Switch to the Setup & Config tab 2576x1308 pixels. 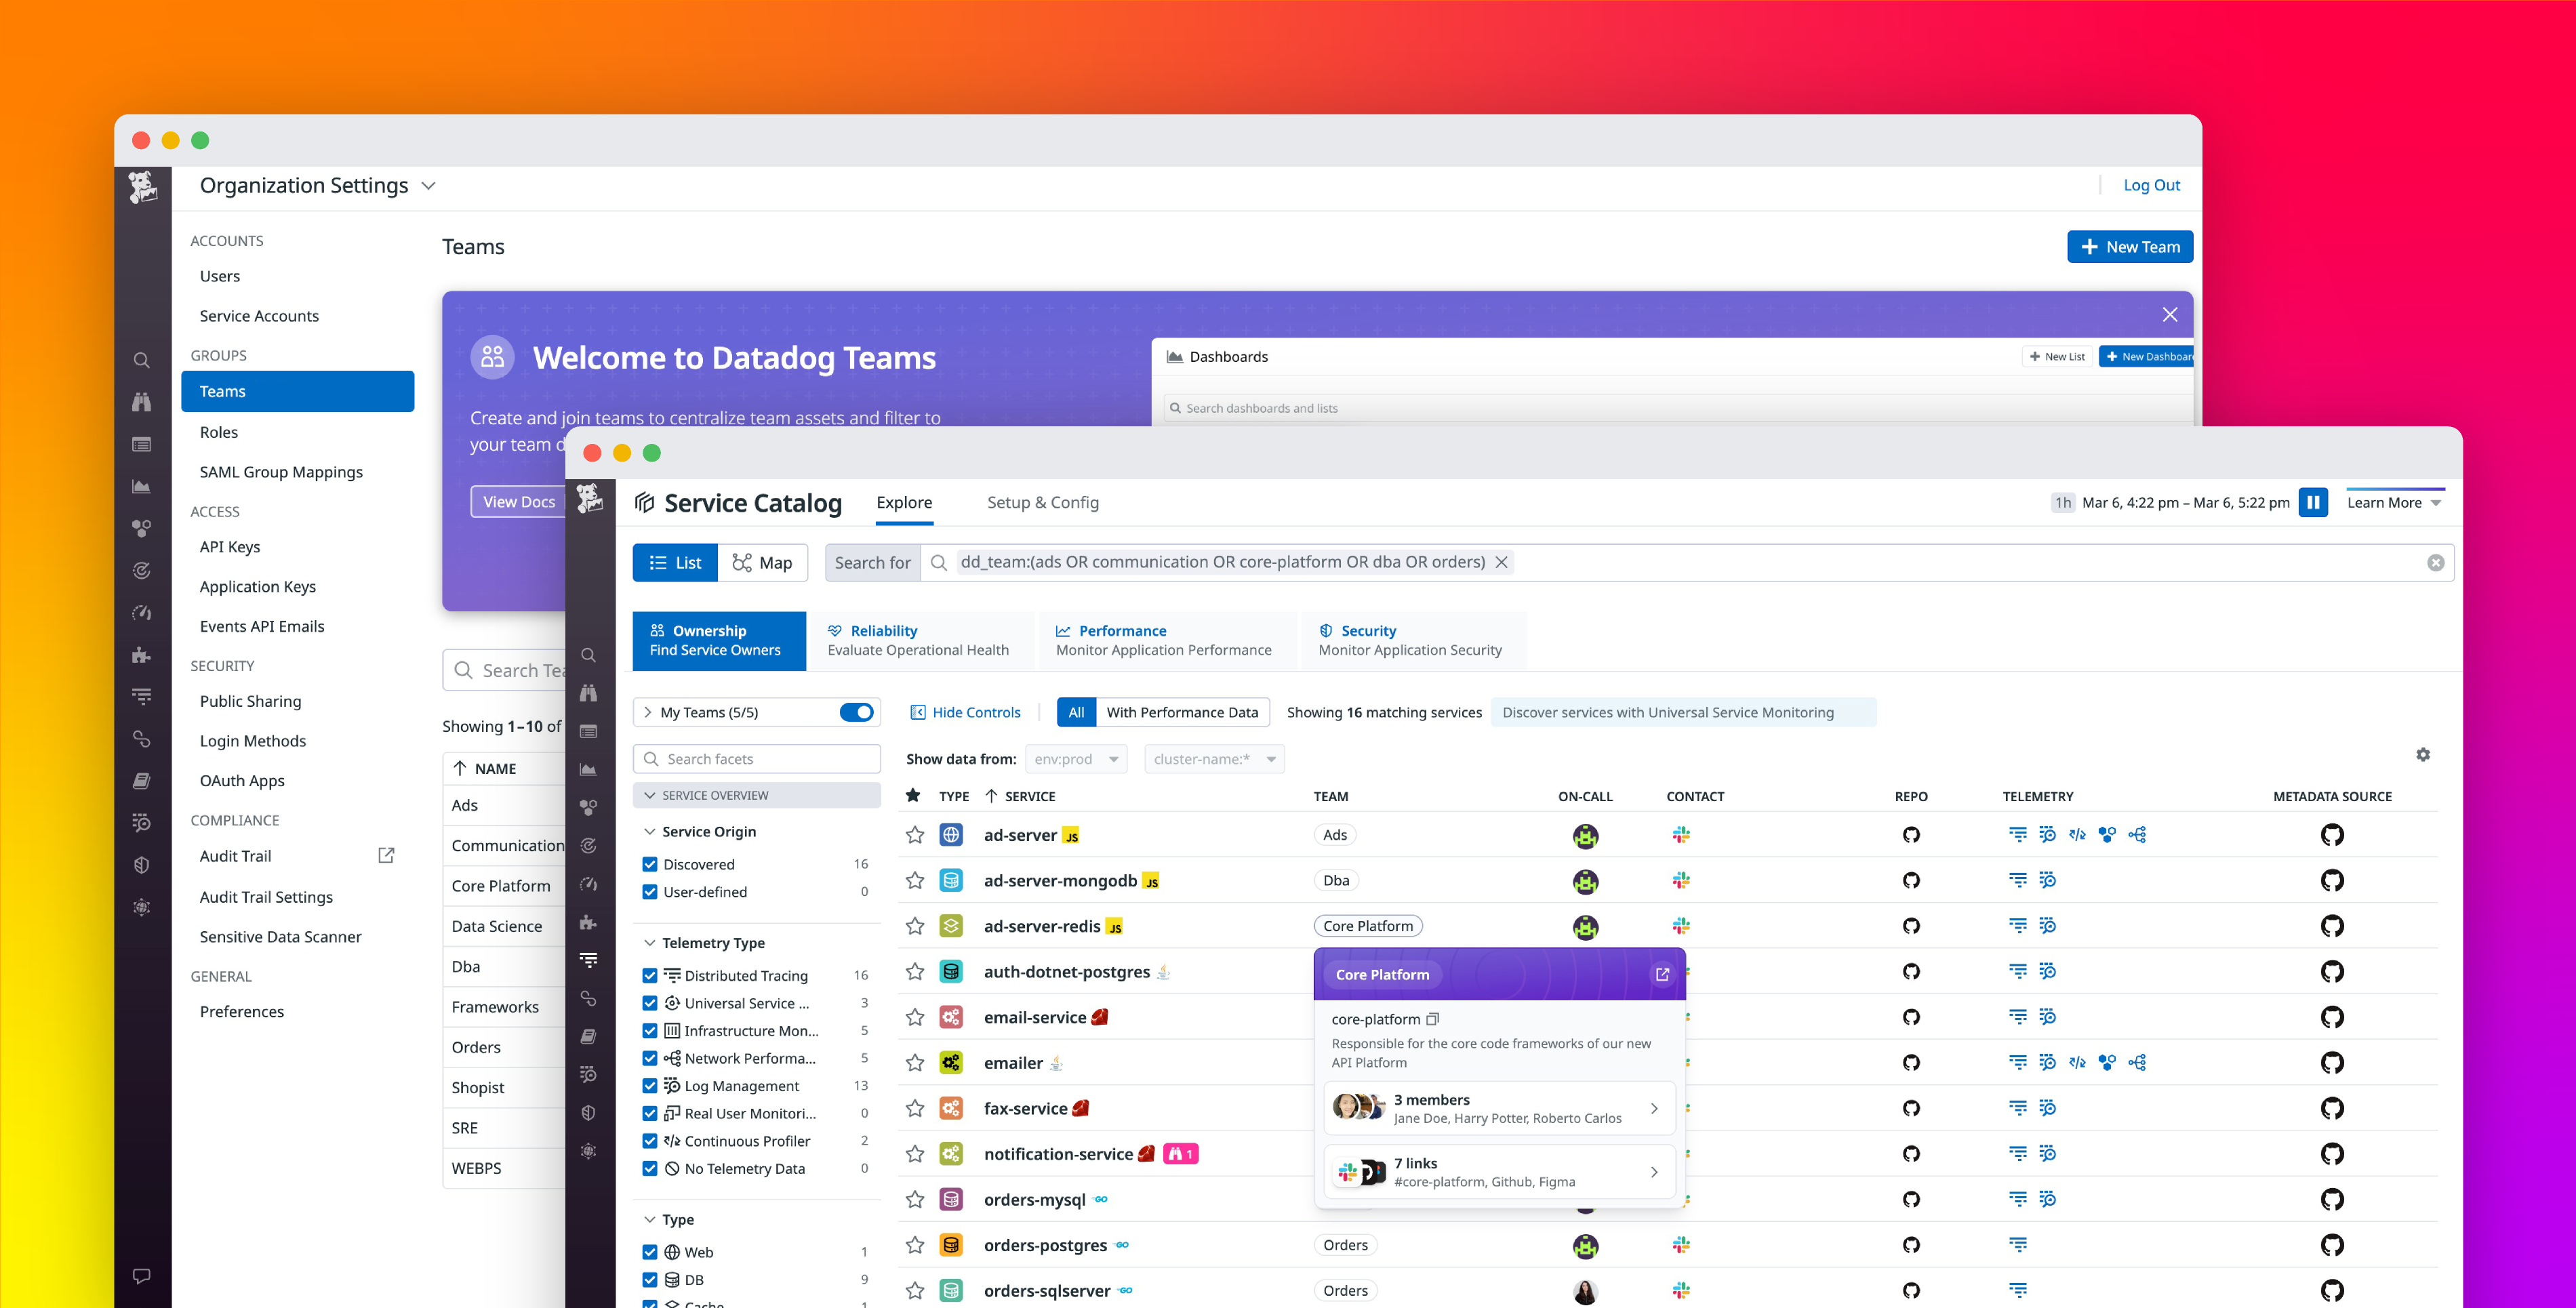1042,502
